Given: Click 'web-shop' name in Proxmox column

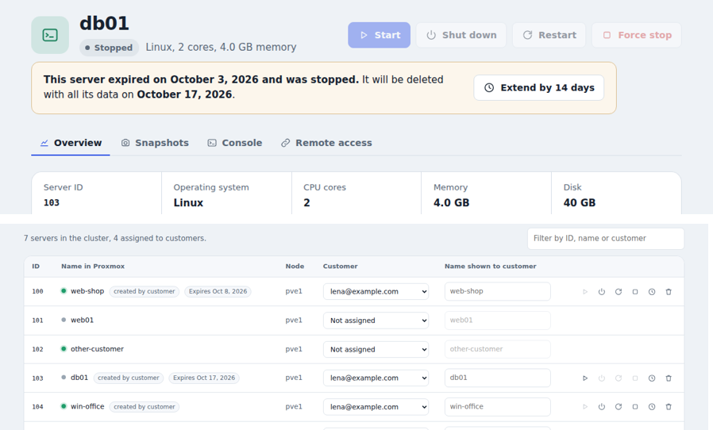Looking at the screenshot, I should pos(87,291).
